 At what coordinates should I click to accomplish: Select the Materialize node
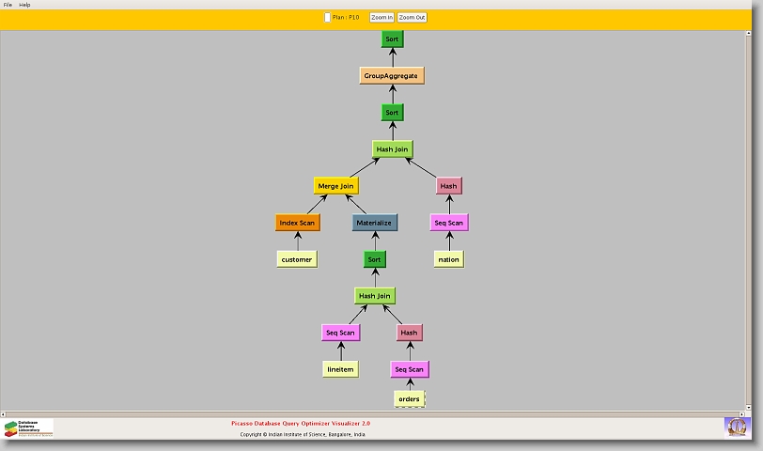pyautogui.click(x=374, y=223)
